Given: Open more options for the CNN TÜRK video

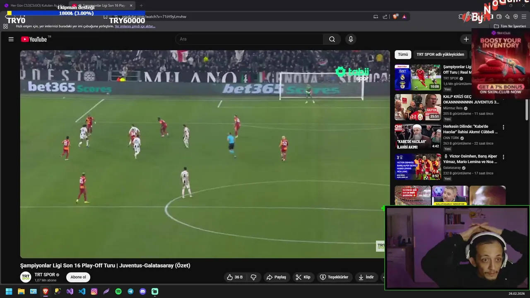Looking at the screenshot, I should pyautogui.click(x=503, y=127).
